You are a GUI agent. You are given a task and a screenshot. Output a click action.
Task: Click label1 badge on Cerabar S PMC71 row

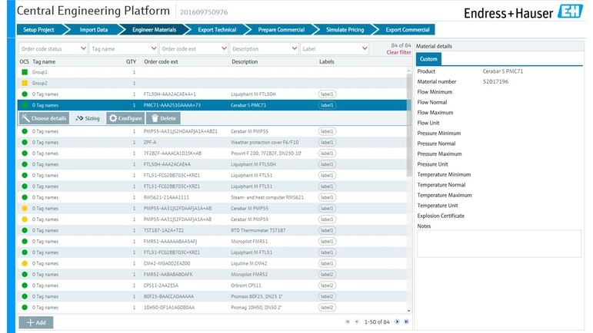327,105
